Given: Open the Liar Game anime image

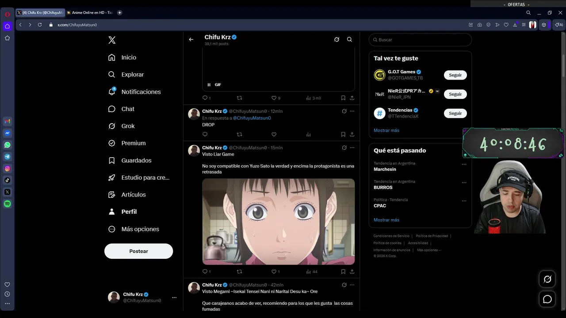Looking at the screenshot, I should click(279, 222).
